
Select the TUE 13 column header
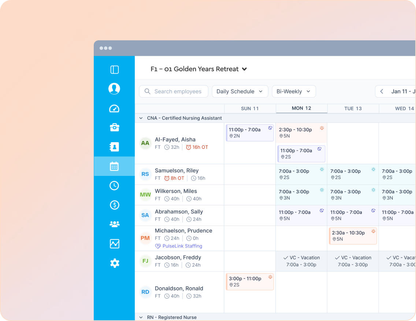coord(353,108)
